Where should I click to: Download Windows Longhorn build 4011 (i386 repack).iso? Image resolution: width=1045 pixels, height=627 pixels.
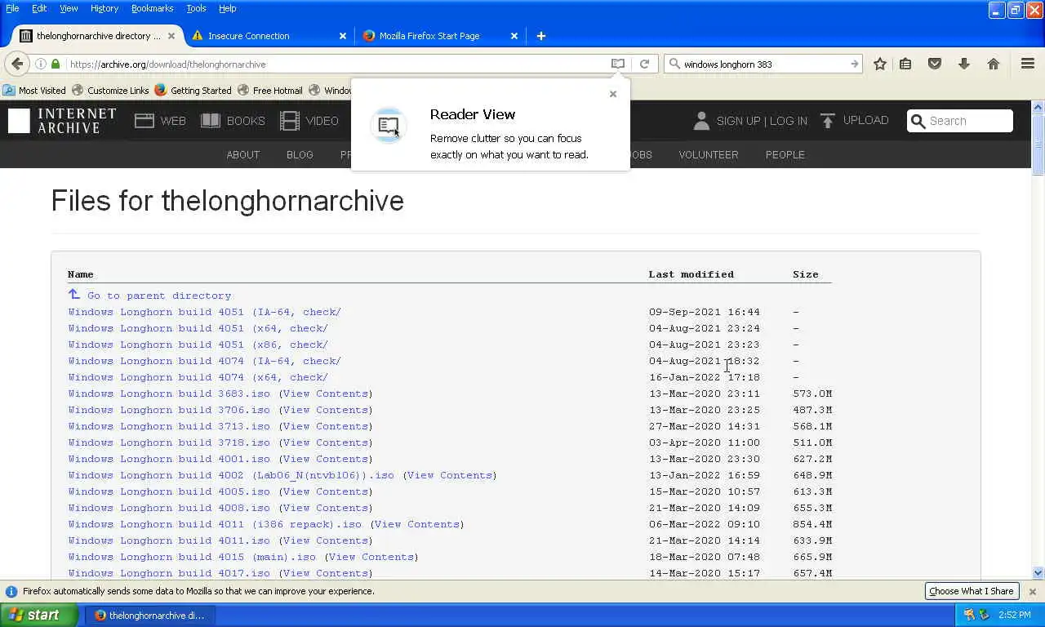215,524
